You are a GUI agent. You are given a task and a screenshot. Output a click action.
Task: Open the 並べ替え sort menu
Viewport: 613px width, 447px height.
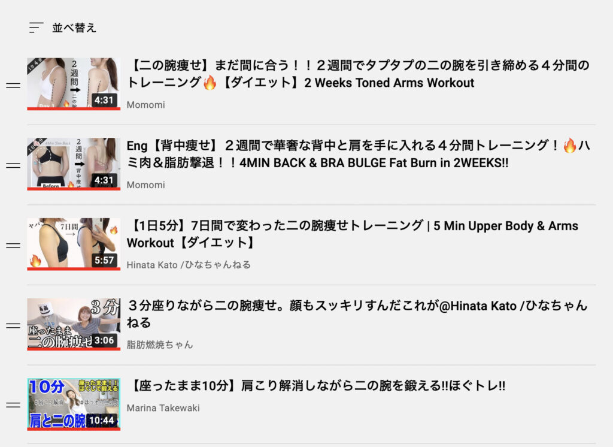[63, 28]
